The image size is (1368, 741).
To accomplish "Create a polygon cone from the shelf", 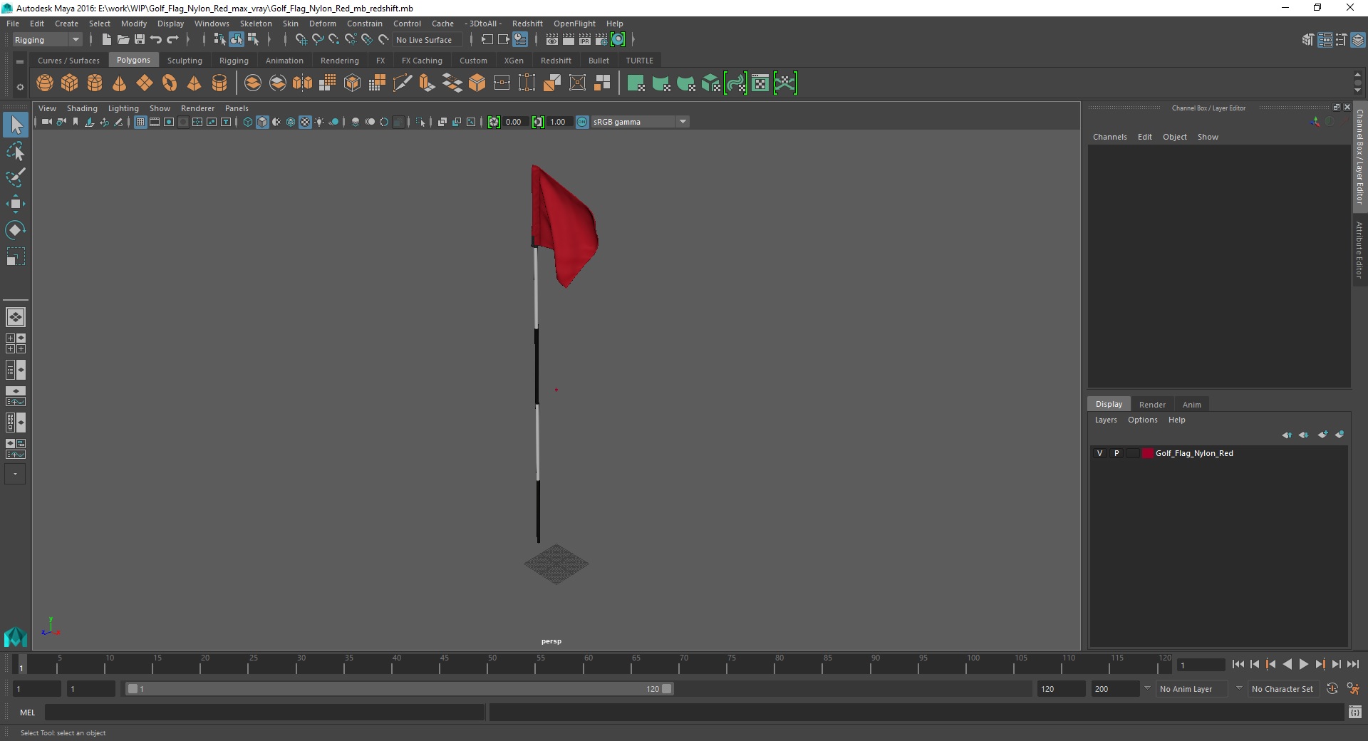I will tap(120, 83).
